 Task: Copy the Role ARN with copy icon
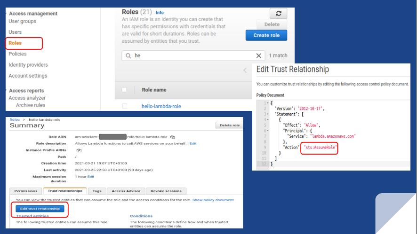pyautogui.click(x=173, y=137)
